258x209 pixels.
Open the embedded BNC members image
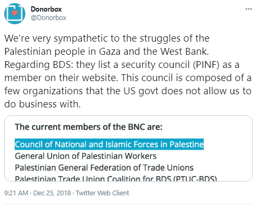coord(128,148)
